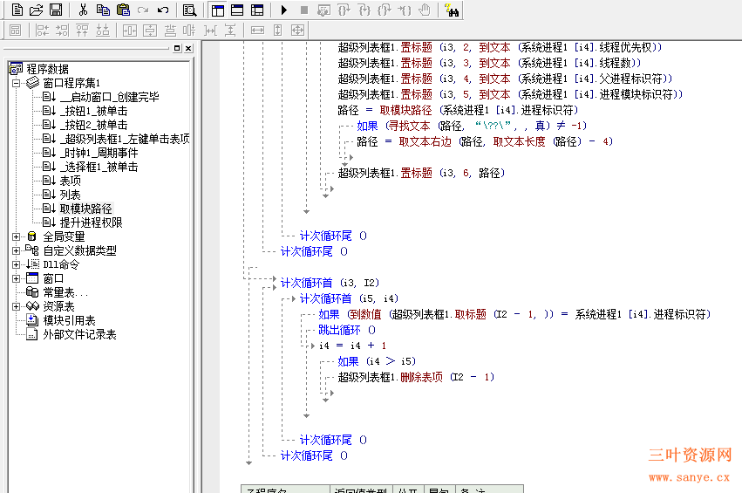Select the 表项 subroutine in tree
Screen dimensions: 742x493
[x=70, y=181]
